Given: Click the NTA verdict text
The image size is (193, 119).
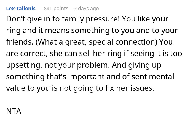Looking at the screenshot, I should point(13,112).
